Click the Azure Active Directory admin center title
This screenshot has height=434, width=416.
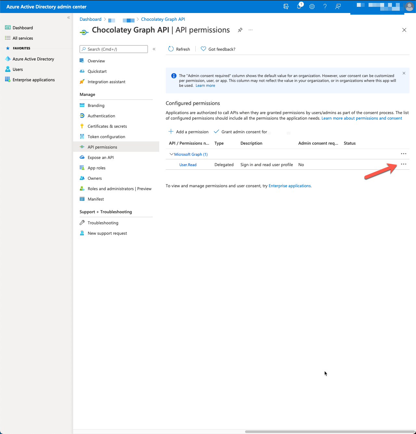pos(46,7)
